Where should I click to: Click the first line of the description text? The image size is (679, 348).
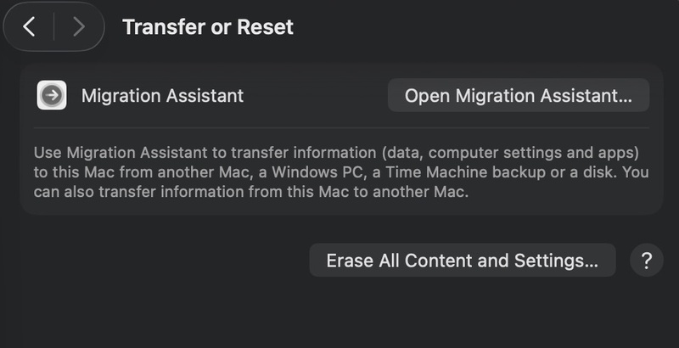(x=335, y=154)
